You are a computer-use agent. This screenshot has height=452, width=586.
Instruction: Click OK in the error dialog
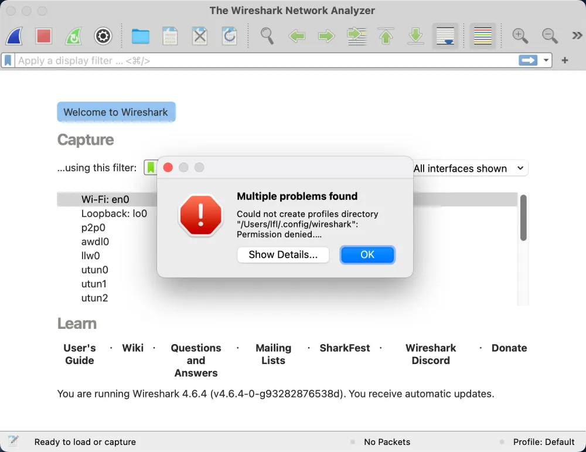[x=367, y=254]
